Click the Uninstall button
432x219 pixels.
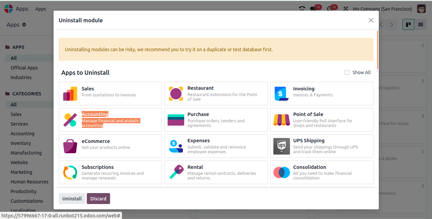(72, 199)
